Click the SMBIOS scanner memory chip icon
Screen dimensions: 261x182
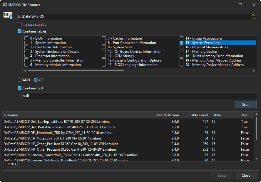point(8,16)
